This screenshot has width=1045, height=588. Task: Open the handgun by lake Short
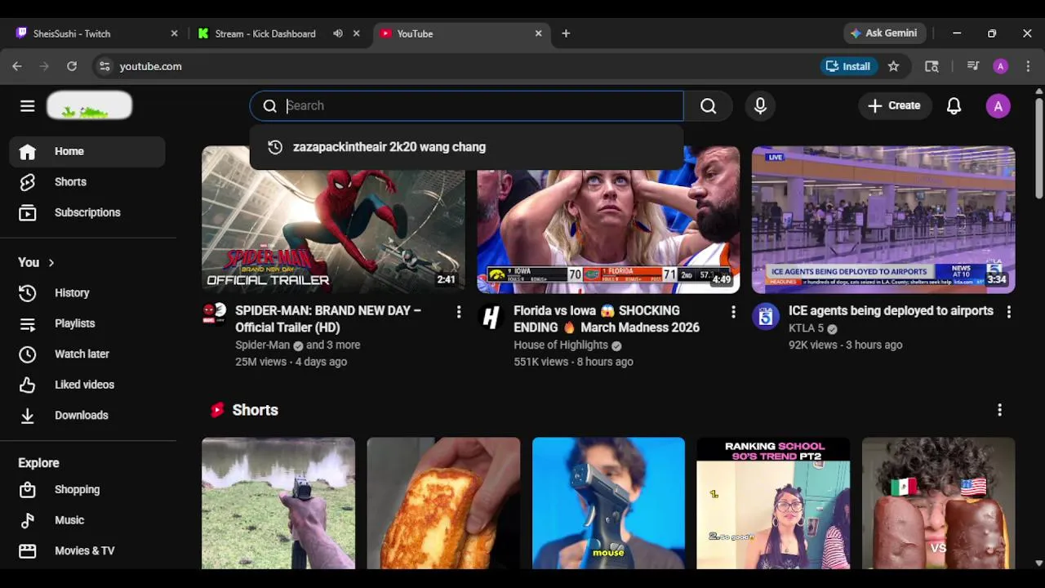coord(278,503)
